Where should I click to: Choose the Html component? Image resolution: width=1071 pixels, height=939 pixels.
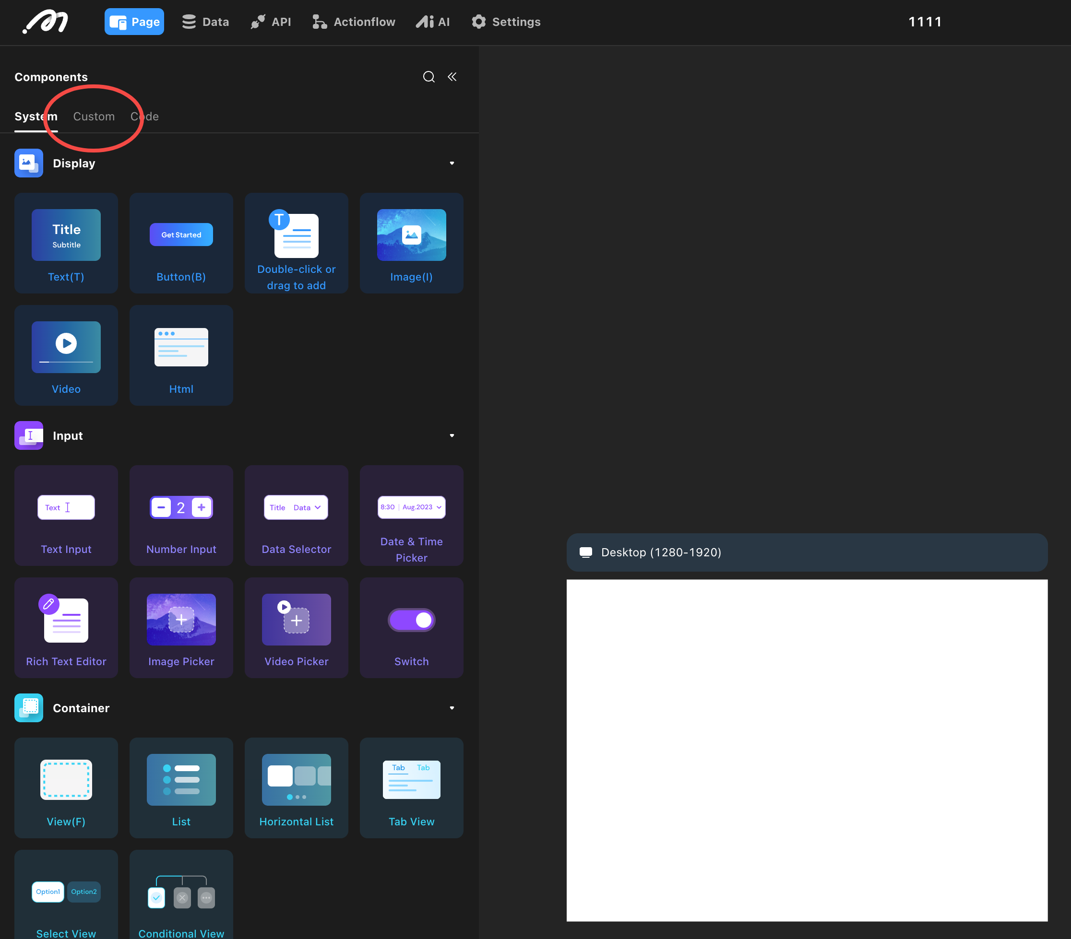(181, 355)
